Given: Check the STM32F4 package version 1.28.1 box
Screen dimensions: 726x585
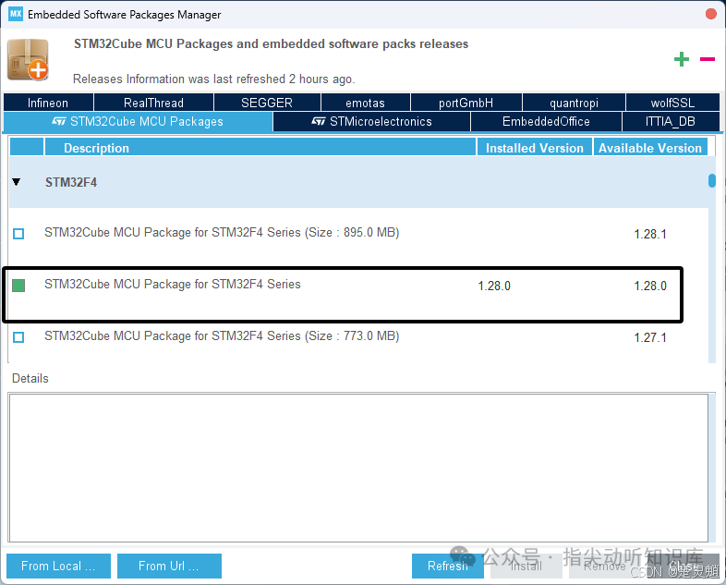Looking at the screenshot, I should (18, 234).
